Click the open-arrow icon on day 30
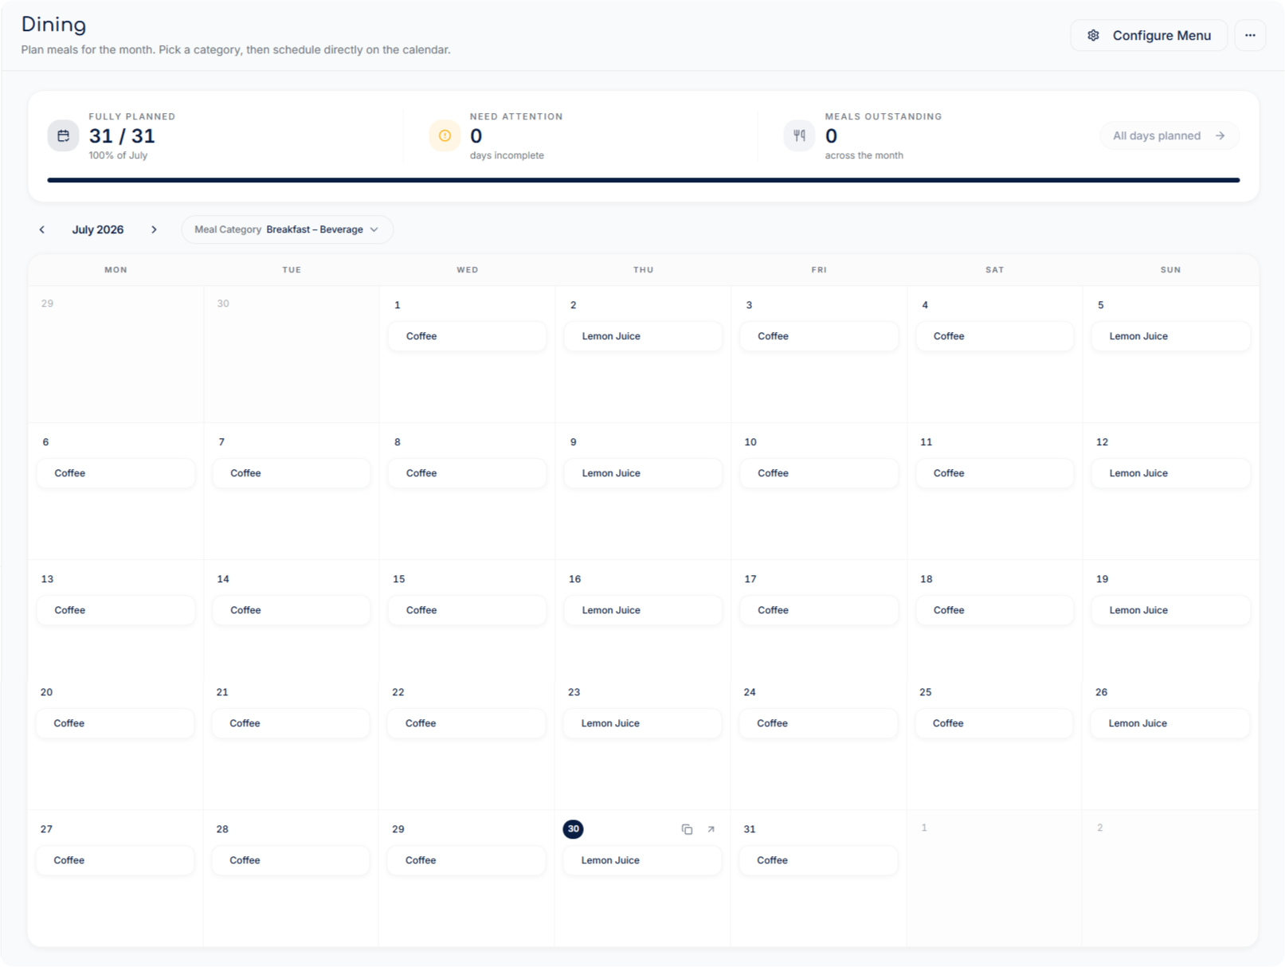This screenshot has width=1285, height=967. click(711, 829)
